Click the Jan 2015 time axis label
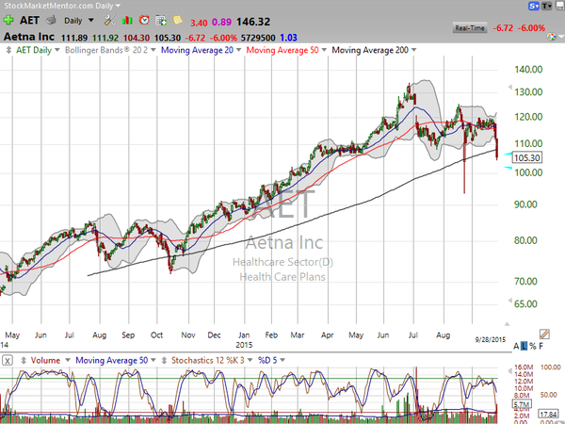Viewport: 565px width, 424px height. pos(244,339)
